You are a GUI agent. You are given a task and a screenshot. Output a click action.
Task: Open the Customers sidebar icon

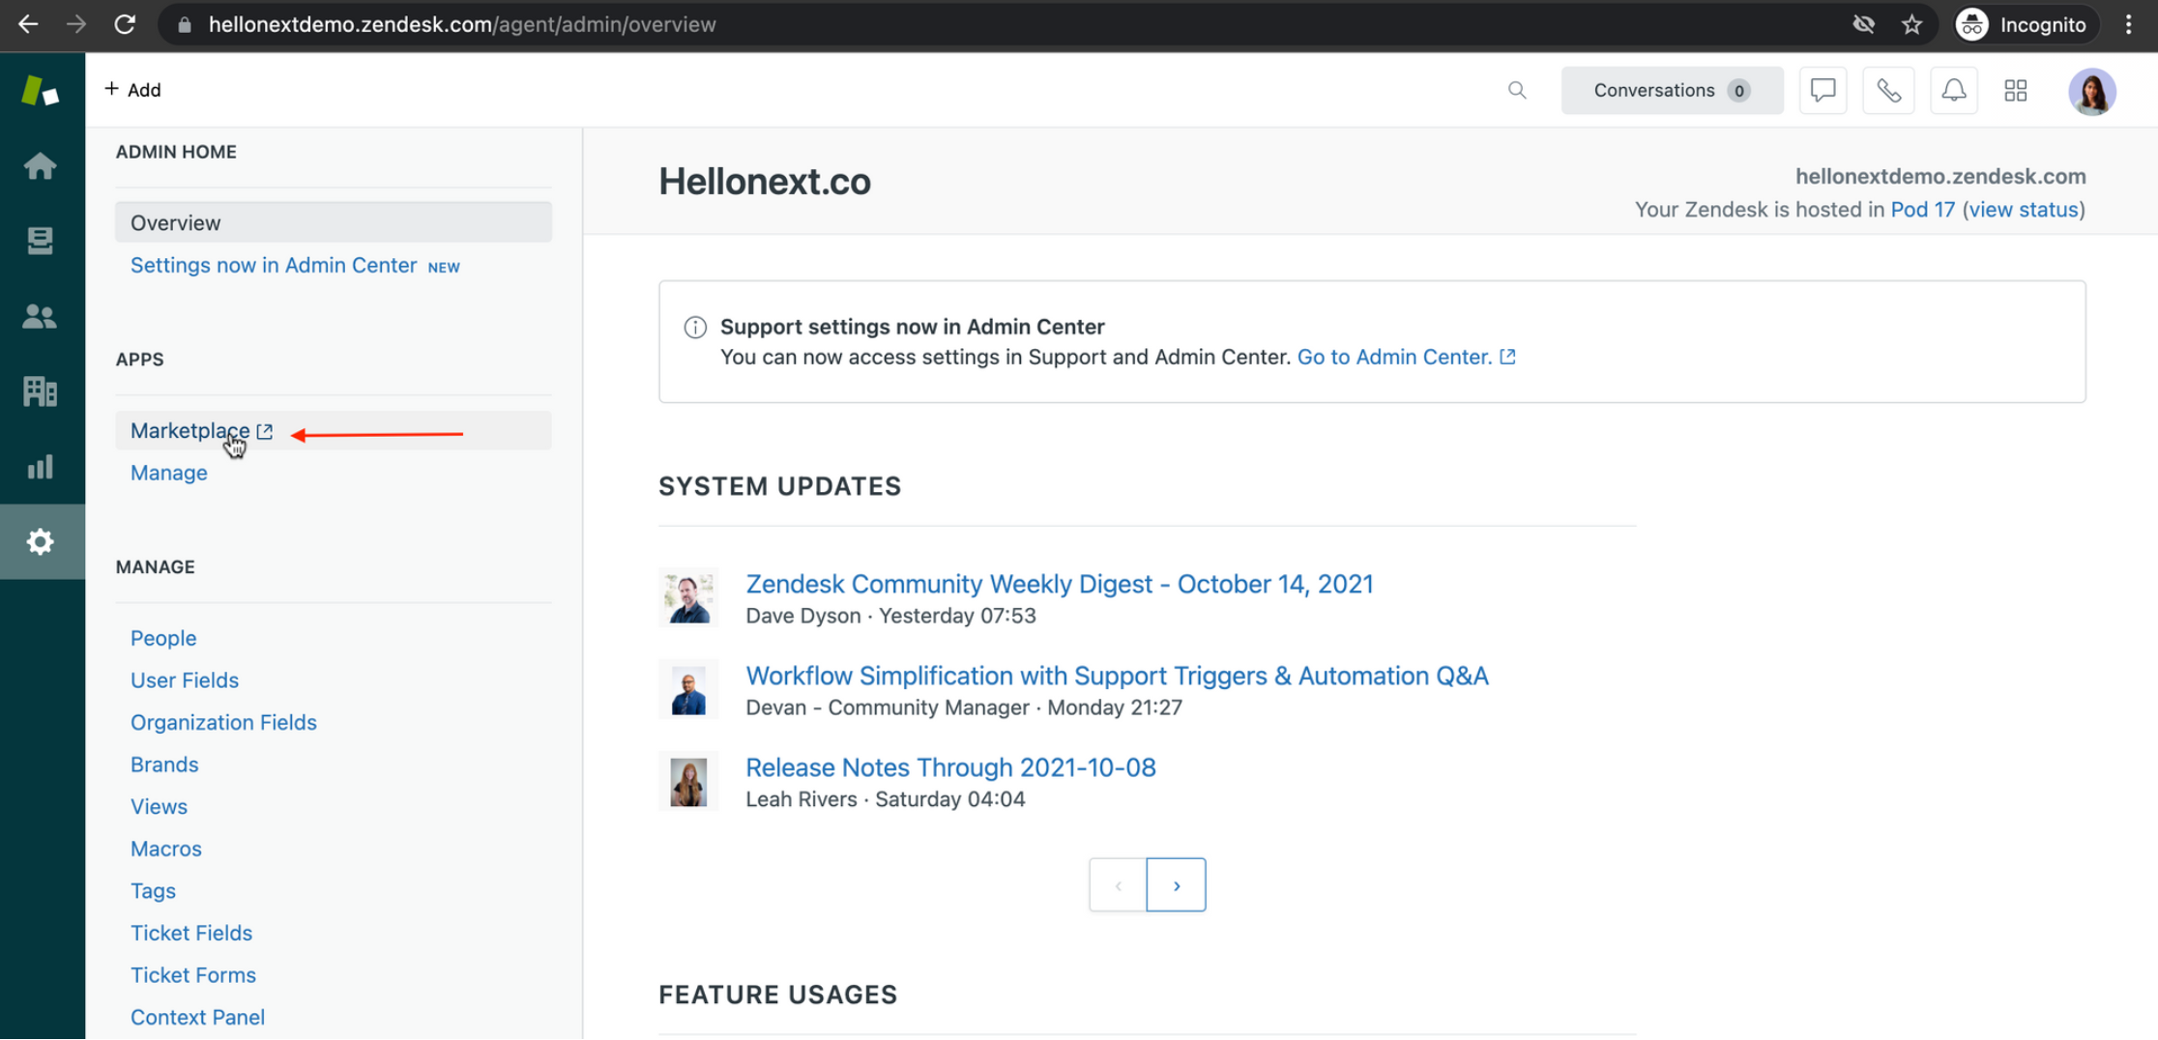click(40, 316)
